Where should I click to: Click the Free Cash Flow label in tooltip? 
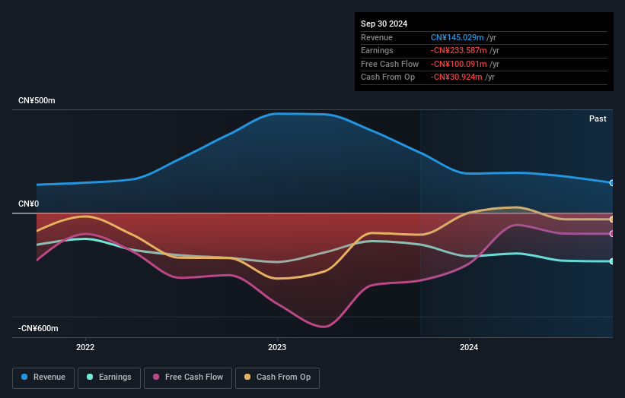[x=390, y=64]
